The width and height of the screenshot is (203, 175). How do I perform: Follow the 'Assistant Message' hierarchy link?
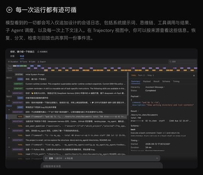(155, 87)
